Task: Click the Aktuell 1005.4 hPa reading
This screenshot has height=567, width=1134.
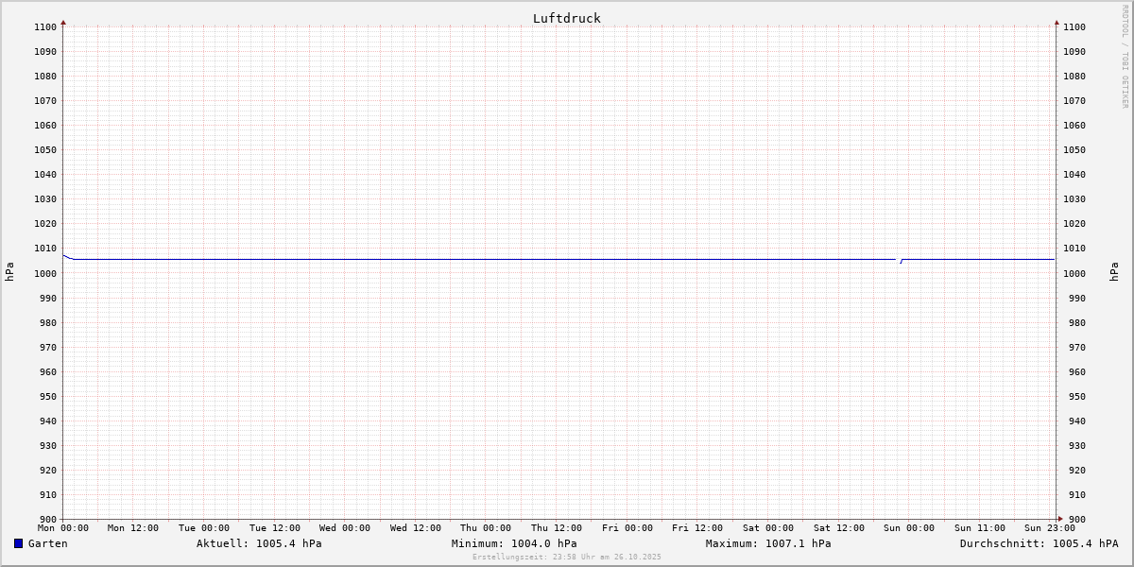Action: click(259, 543)
